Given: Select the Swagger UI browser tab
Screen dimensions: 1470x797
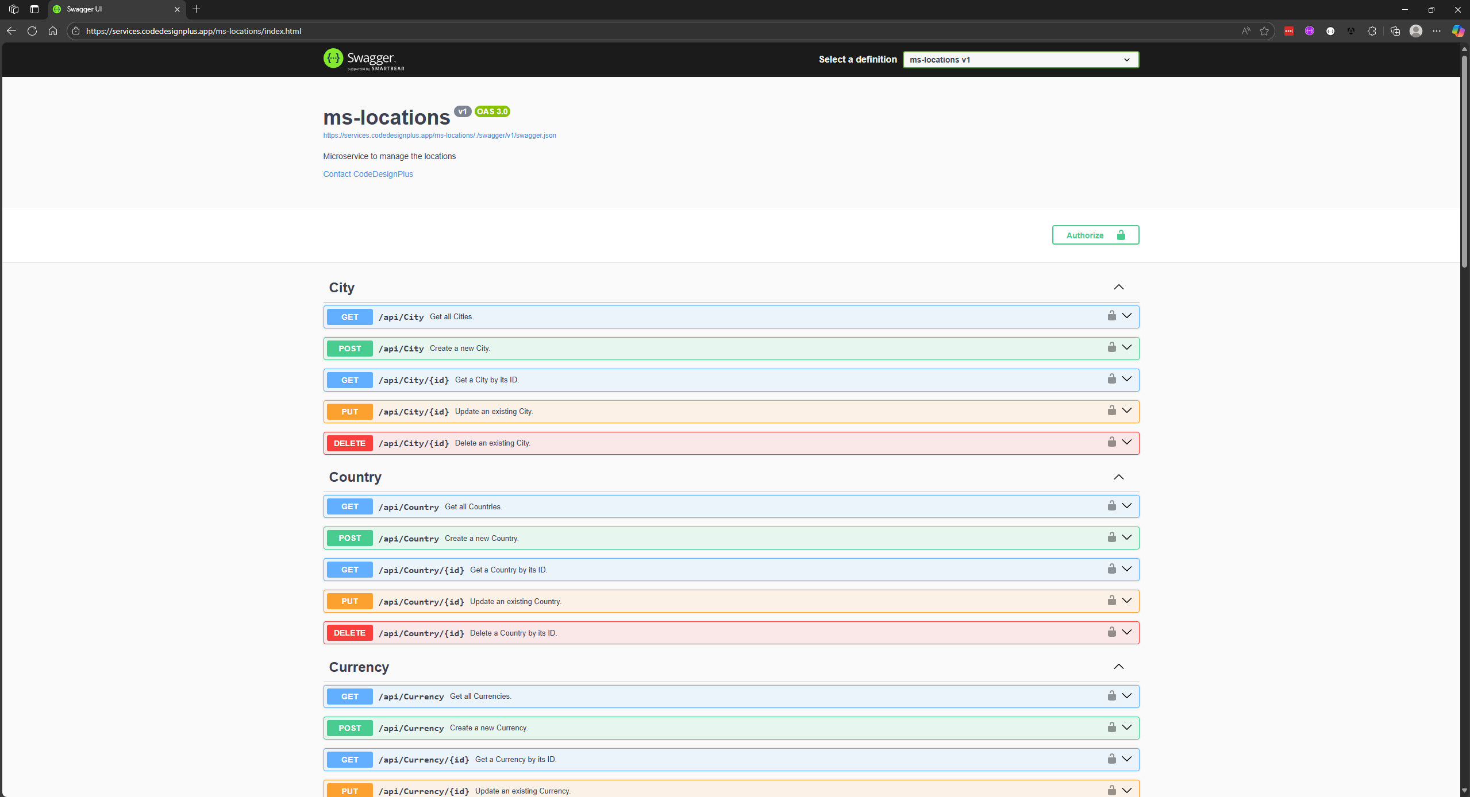Looking at the screenshot, I should [117, 9].
